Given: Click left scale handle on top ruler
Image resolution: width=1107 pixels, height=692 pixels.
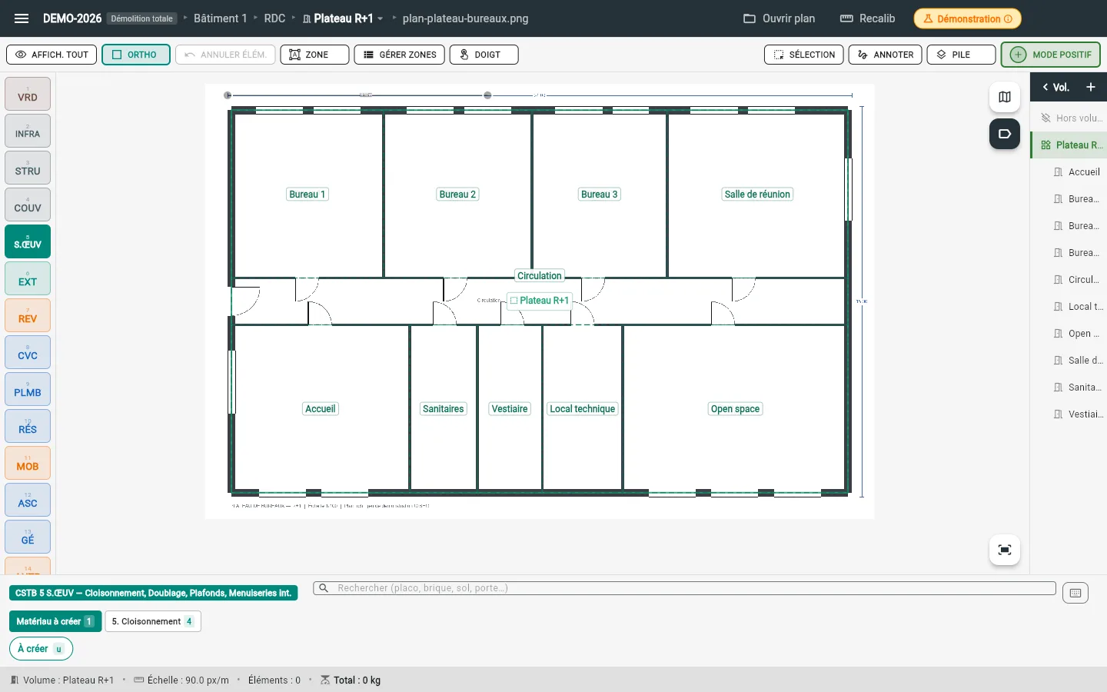Looking at the screenshot, I should (x=228, y=95).
